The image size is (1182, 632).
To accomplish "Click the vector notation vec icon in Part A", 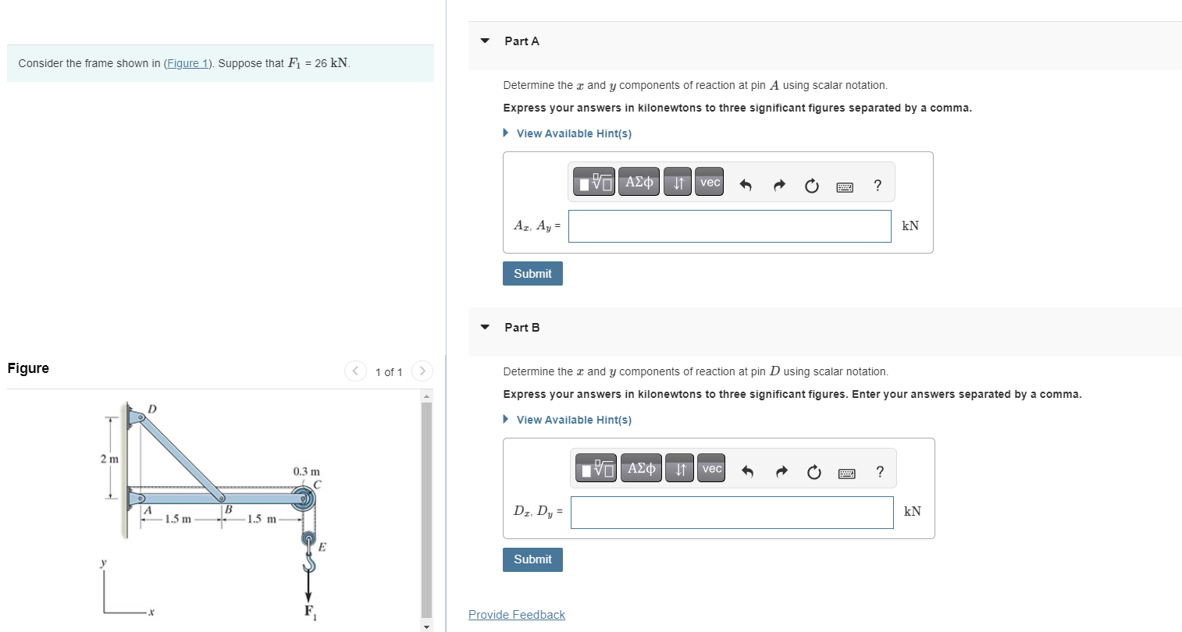I will pyautogui.click(x=708, y=181).
